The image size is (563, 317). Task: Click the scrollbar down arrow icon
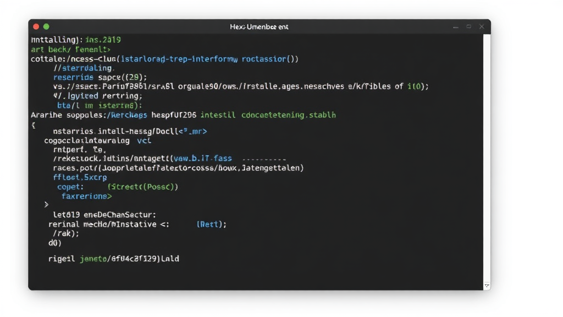(487, 286)
